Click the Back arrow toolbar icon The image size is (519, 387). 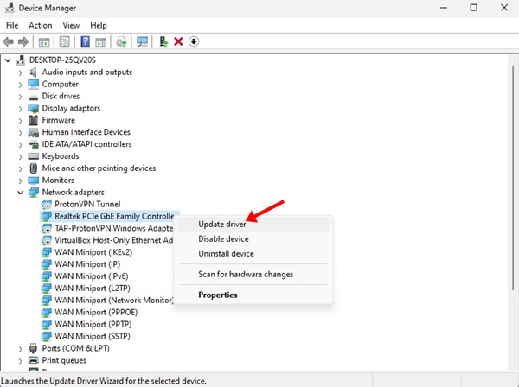pos(9,41)
